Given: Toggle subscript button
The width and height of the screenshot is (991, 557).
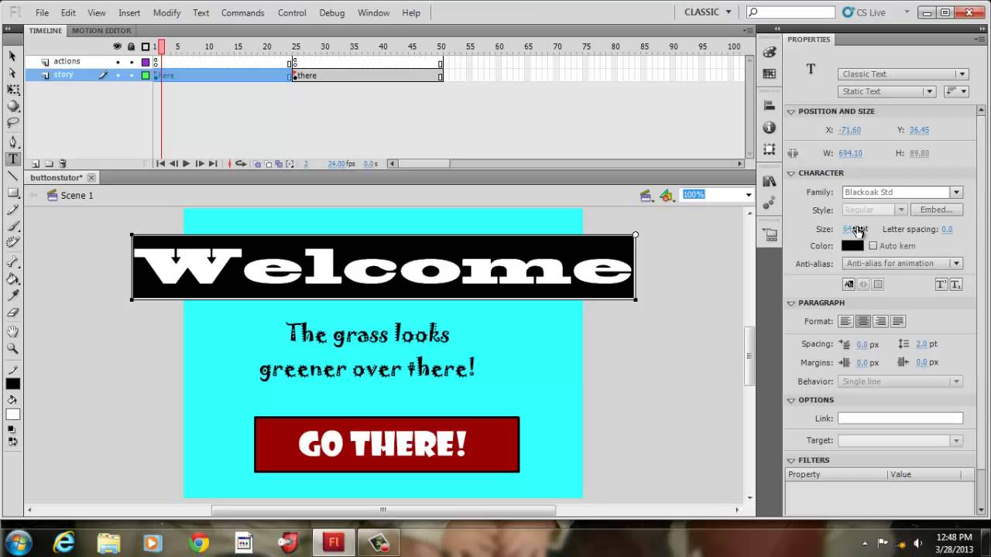Looking at the screenshot, I should point(955,285).
